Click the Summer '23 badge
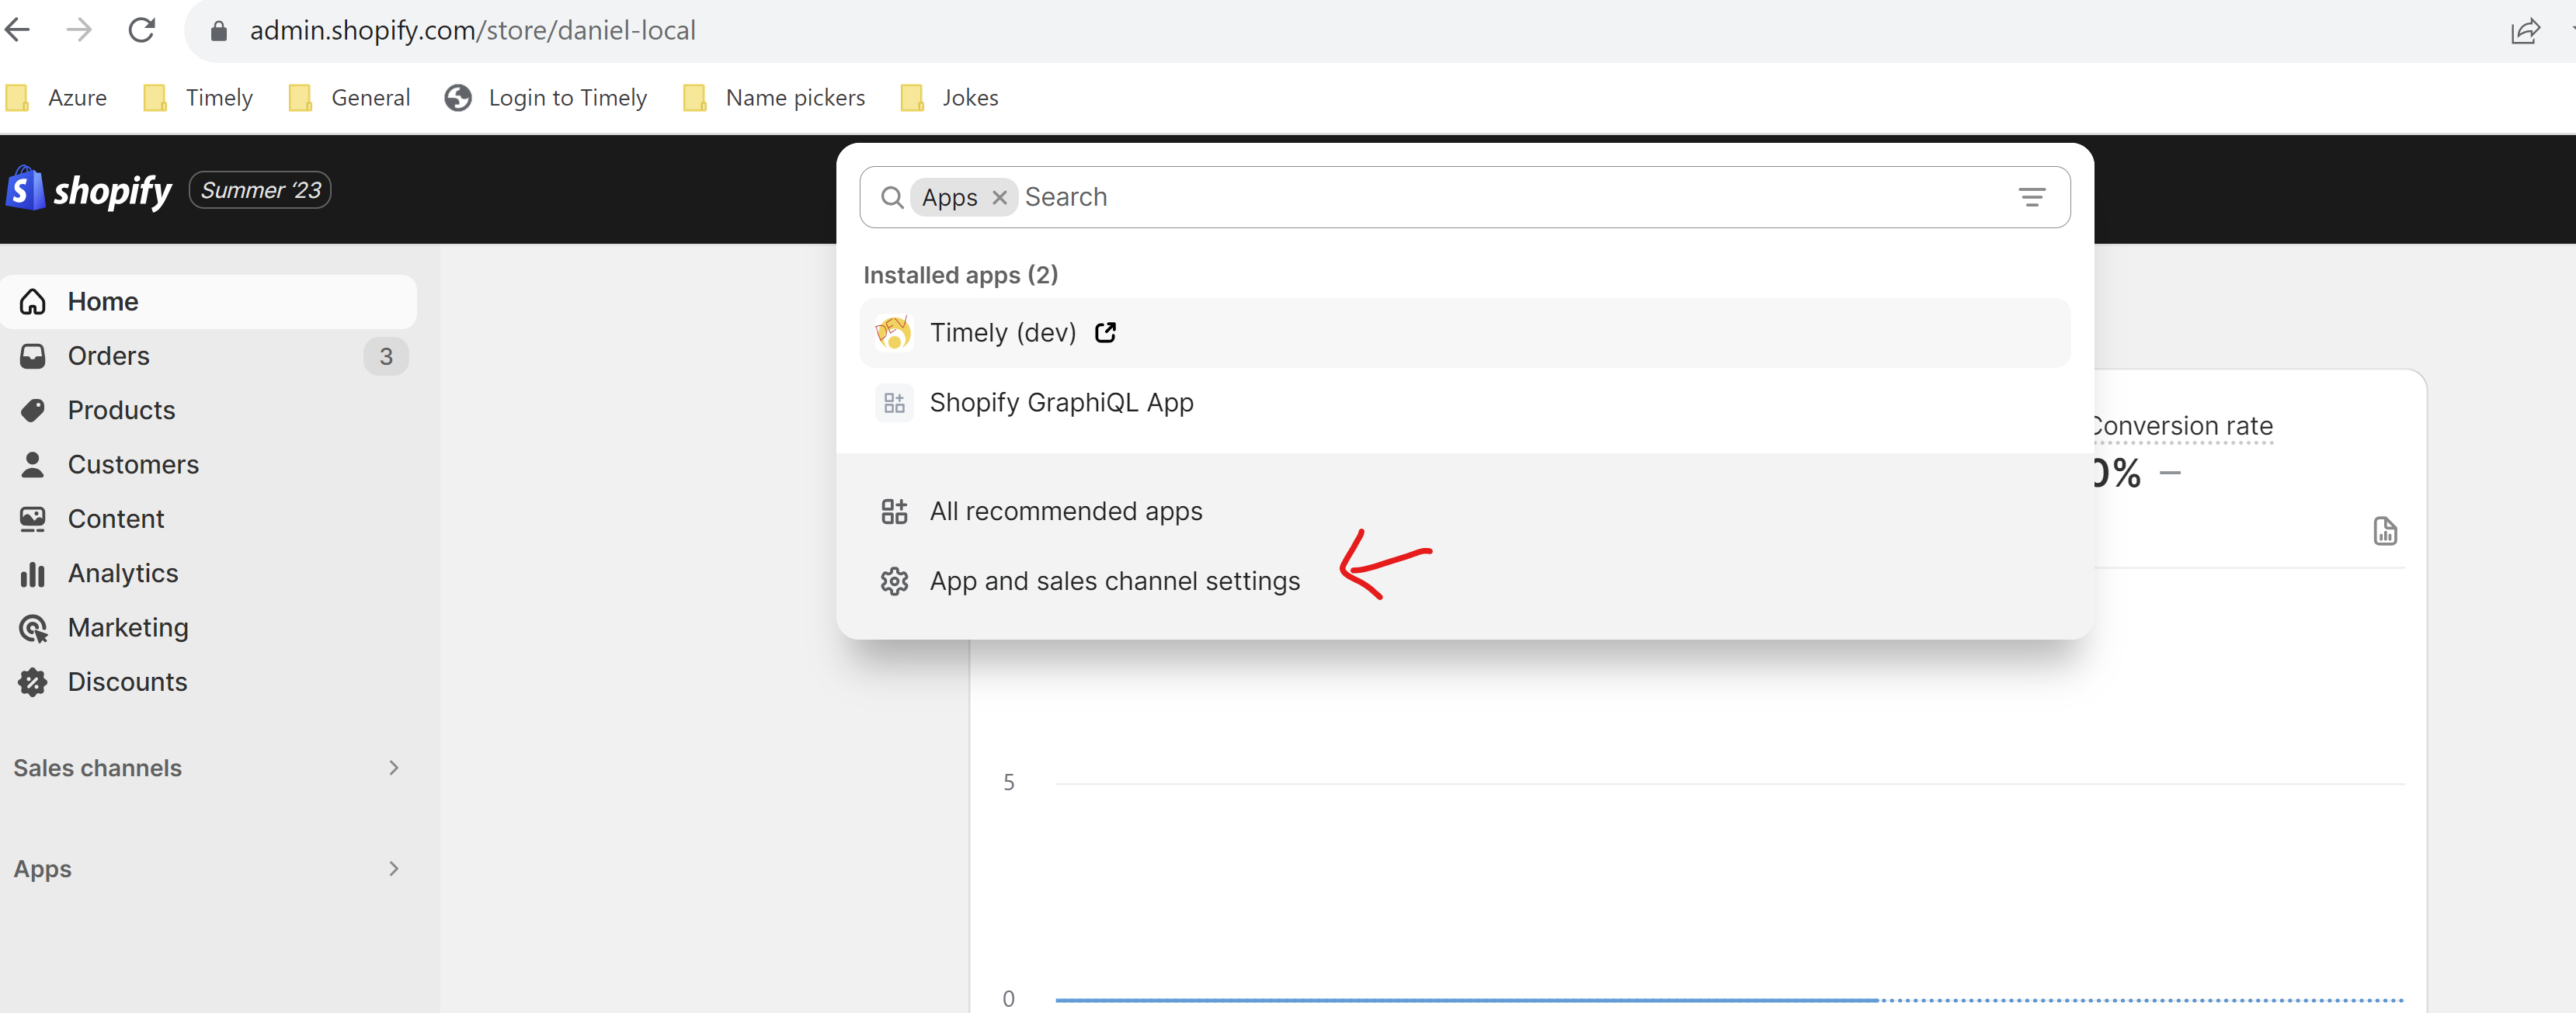 coord(260,190)
